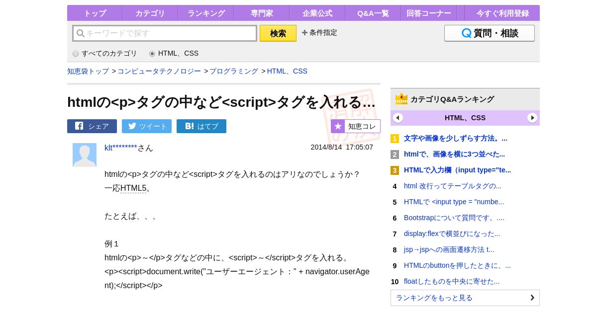Click the question title heading
Screen dimensions: 597x313
click(x=221, y=102)
